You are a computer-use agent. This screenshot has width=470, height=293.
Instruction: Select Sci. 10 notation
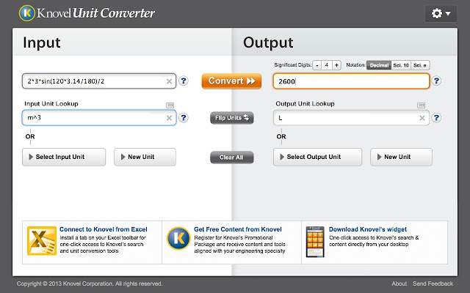[401, 65]
